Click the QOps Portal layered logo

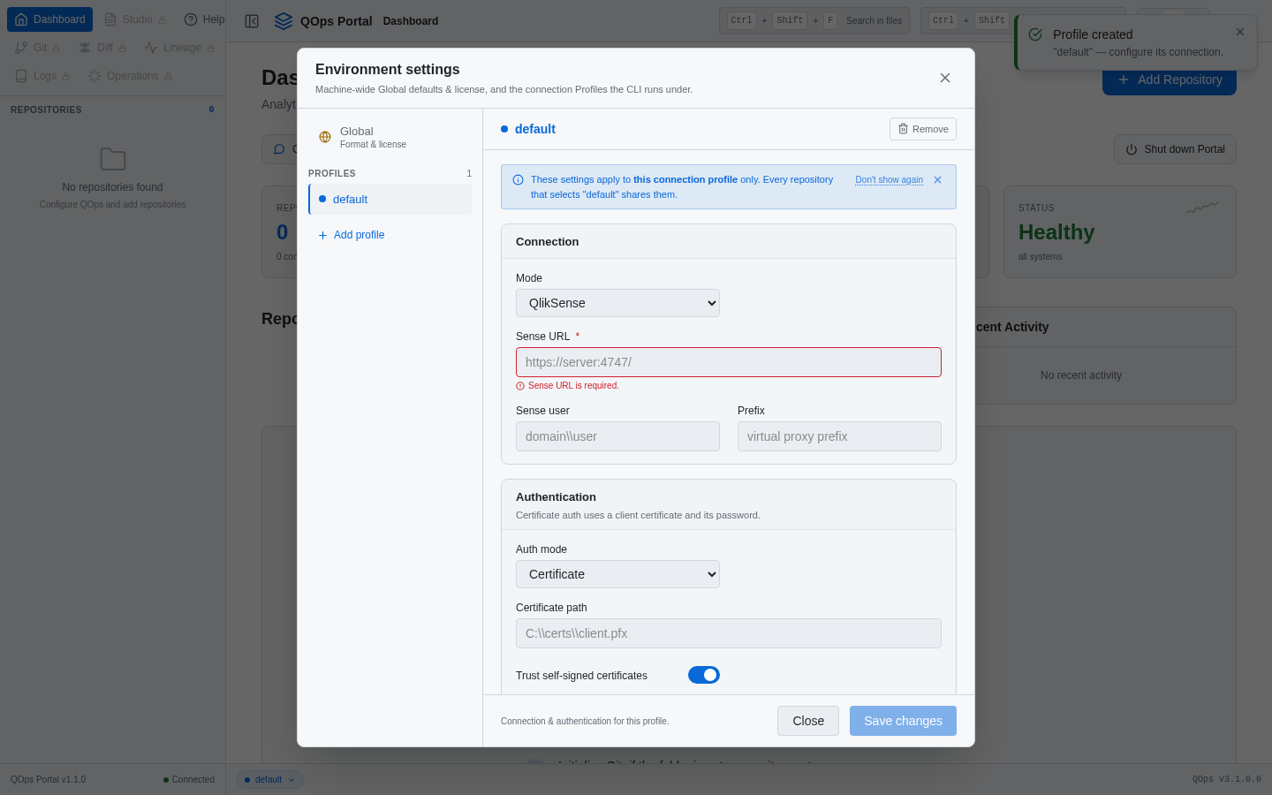tap(284, 21)
